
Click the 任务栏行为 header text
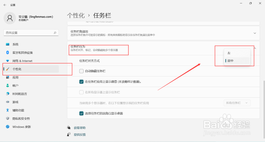pyautogui.click(x=78, y=47)
